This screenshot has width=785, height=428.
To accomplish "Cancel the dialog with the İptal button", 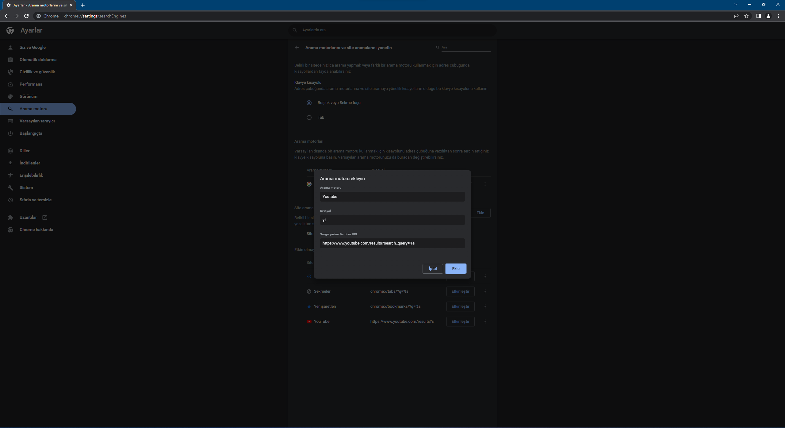I will click(433, 269).
